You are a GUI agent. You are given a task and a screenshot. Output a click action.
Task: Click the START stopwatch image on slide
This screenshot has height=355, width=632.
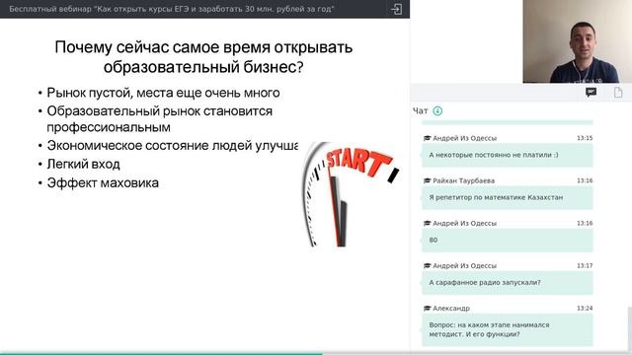click(350, 194)
